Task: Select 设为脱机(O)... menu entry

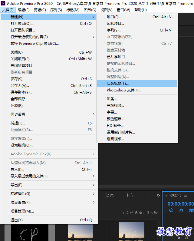Action: click(x=48, y=145)
